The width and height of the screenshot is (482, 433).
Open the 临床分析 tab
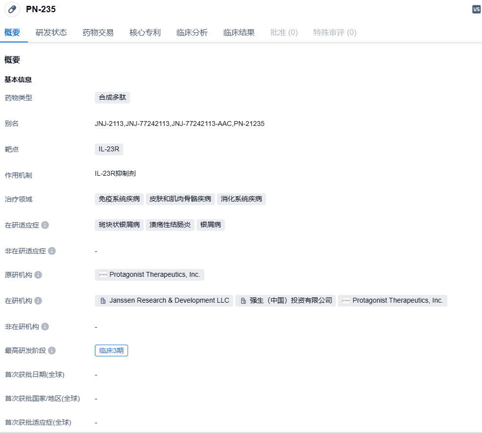(x=192, y=33)
